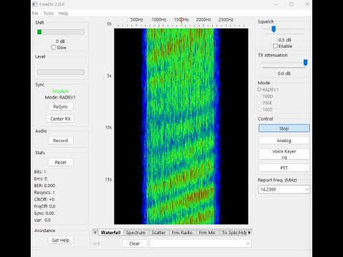Click the red frequency marker at 1500Hz
The image size is (343, 257).
coord(182,21)
